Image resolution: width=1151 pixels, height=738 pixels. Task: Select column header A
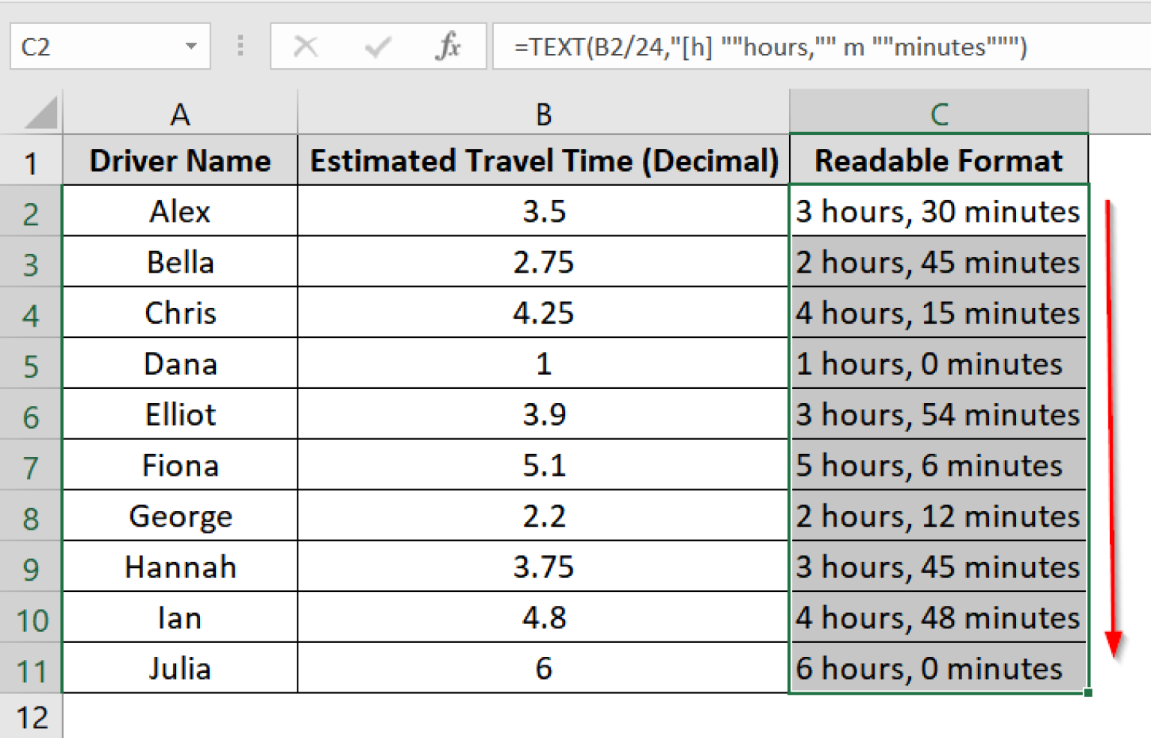click(180, 113)
